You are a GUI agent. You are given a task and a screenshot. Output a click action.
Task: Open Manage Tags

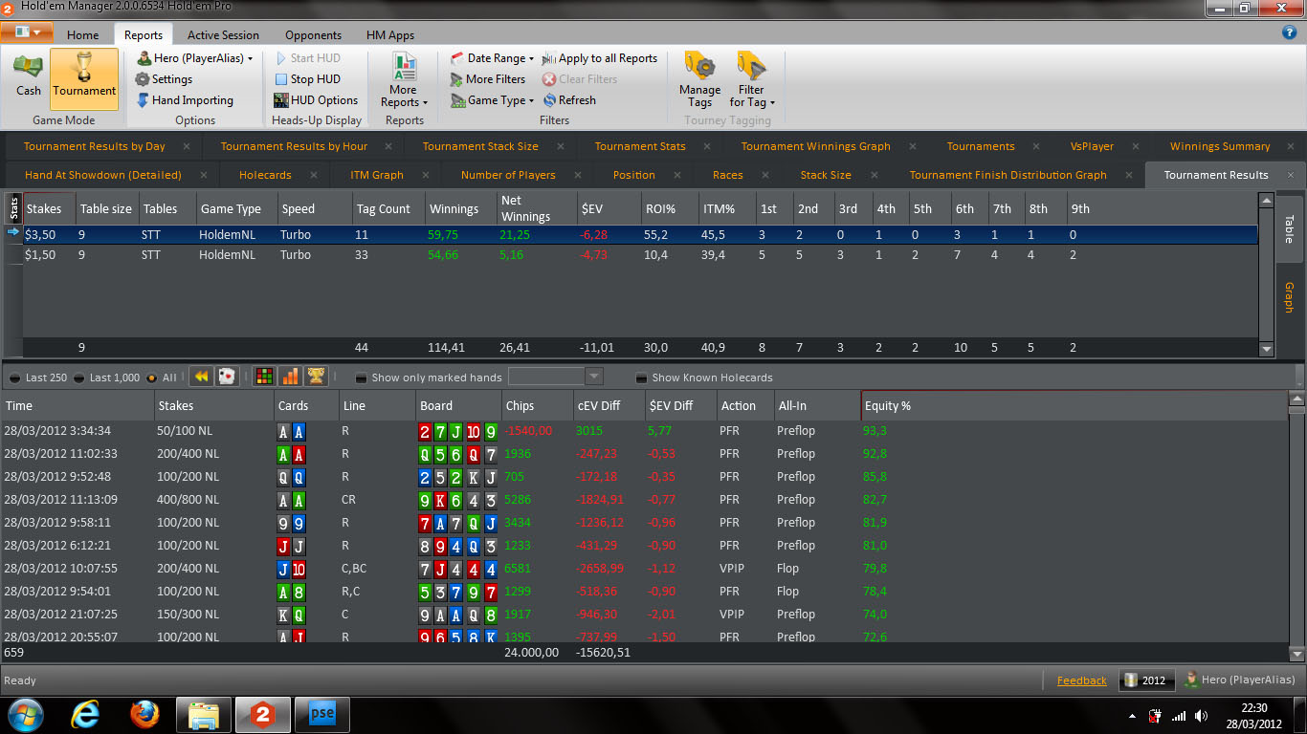699,80
